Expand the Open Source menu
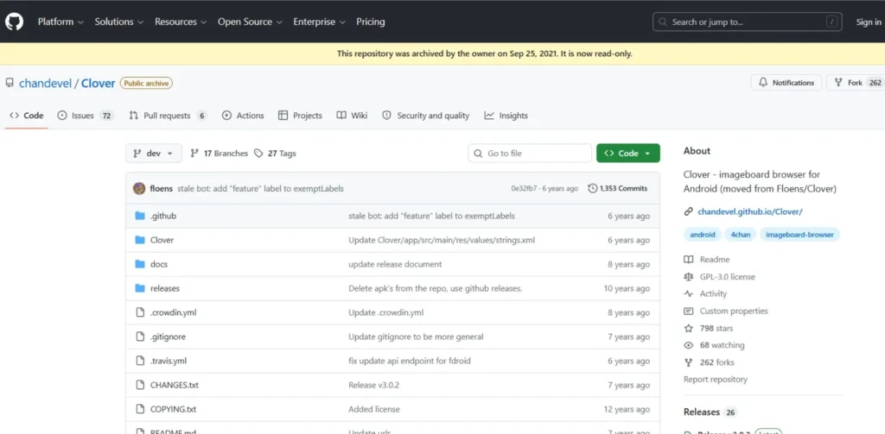The height and width of the screenshot is (434, 885). pos(250,22)
